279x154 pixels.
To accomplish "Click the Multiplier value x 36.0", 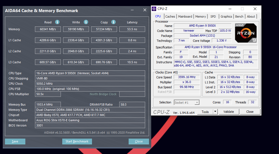I will [187, 82].
